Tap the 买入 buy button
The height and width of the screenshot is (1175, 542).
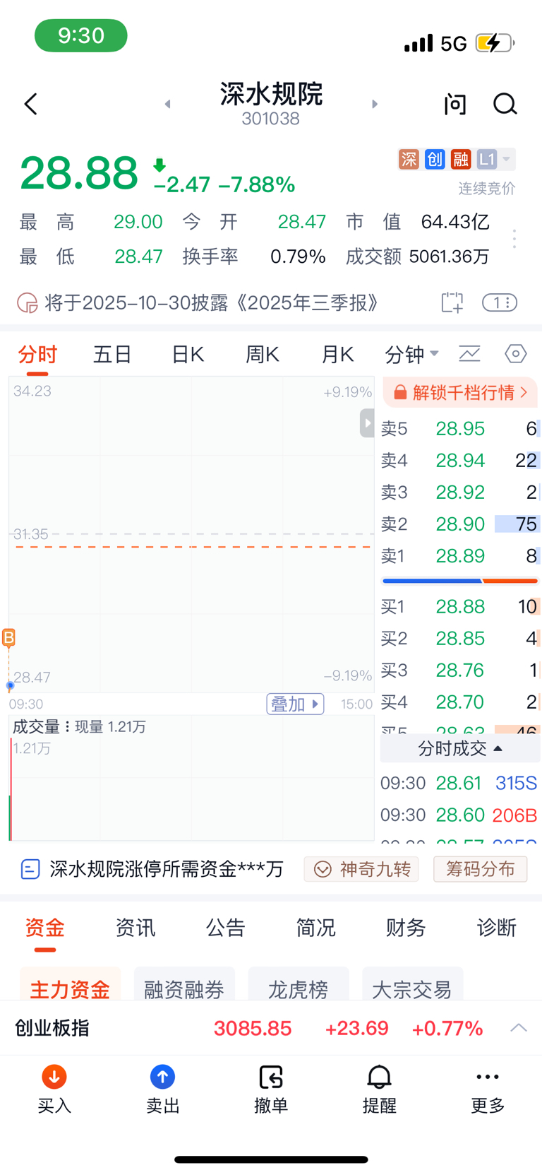point(54,1088)
